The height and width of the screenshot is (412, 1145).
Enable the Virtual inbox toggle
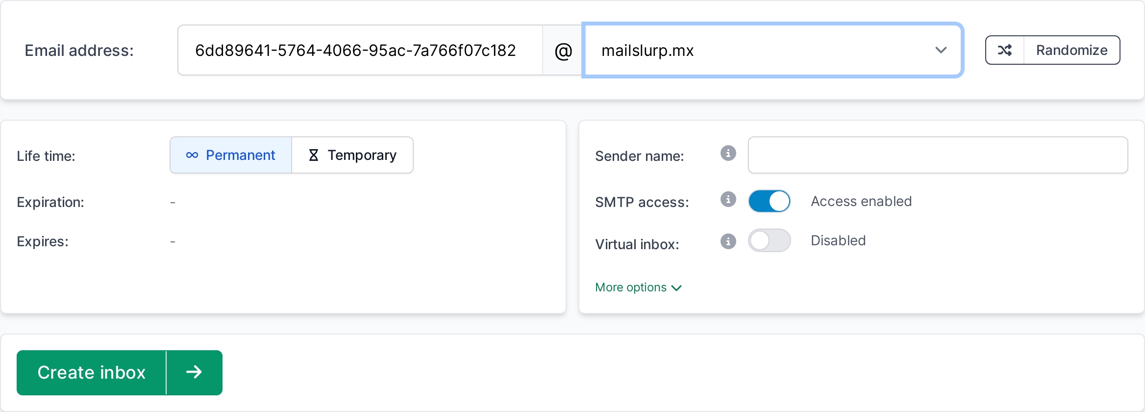coord(769,240)
